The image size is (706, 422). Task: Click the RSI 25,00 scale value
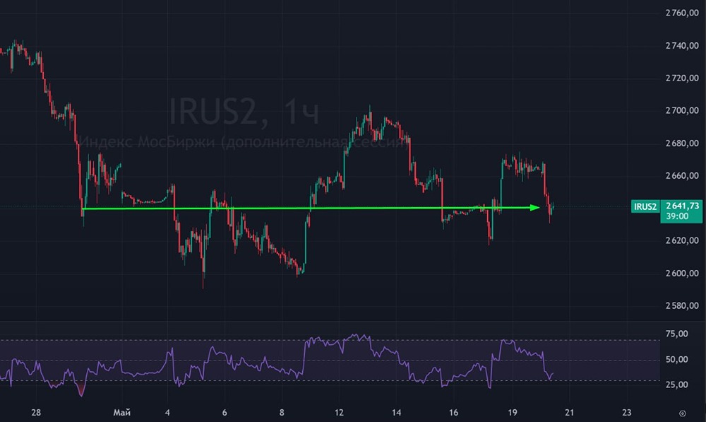point(677,385)
